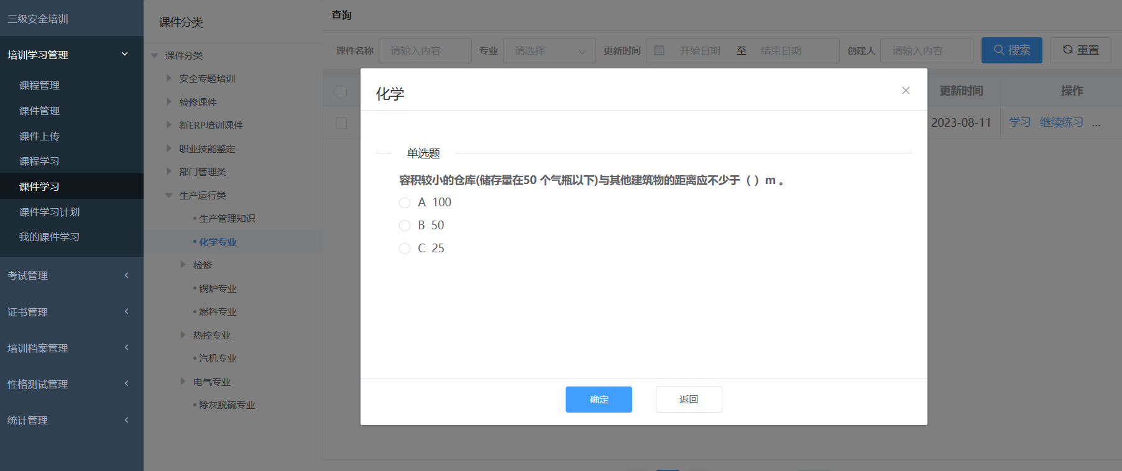
Task: Click the 返回 back button
Action: [688, 400]
